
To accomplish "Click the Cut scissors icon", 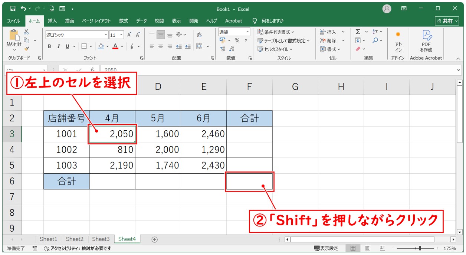I will pos(26,32).
